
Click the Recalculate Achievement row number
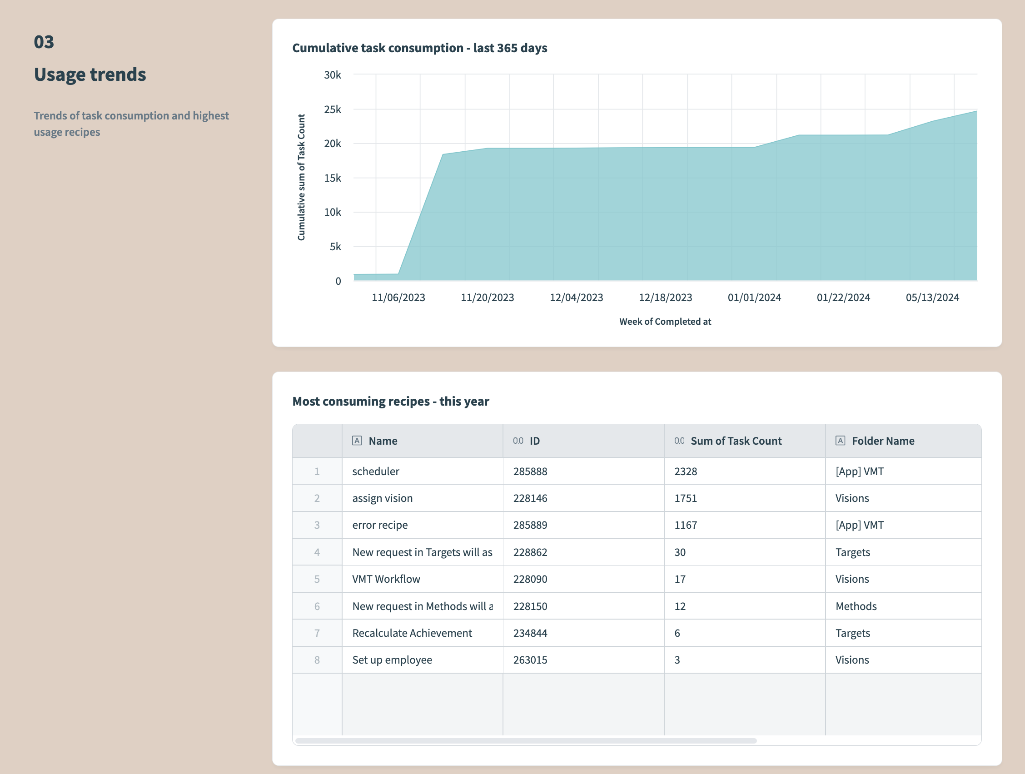pyautogui.click(x=317, y=633)
